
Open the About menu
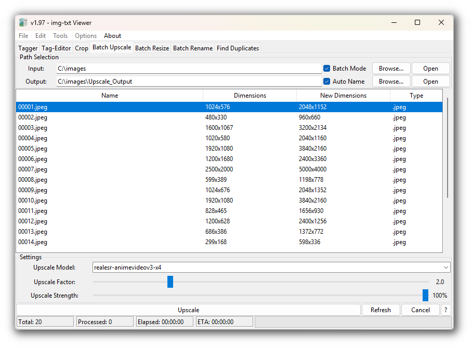[x=113, y=36]
